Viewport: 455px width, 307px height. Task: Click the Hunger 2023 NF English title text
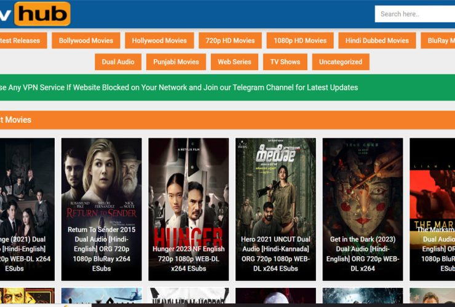(x=189, y=258)
